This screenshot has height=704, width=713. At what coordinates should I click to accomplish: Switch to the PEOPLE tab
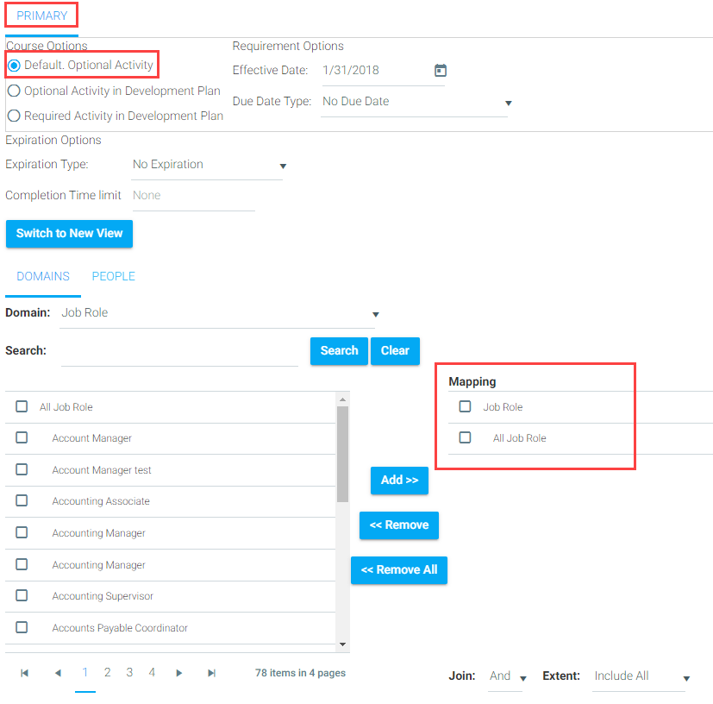(113, 276)
